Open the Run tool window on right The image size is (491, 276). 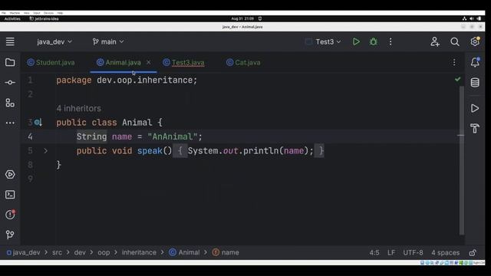tap(475, 108)
